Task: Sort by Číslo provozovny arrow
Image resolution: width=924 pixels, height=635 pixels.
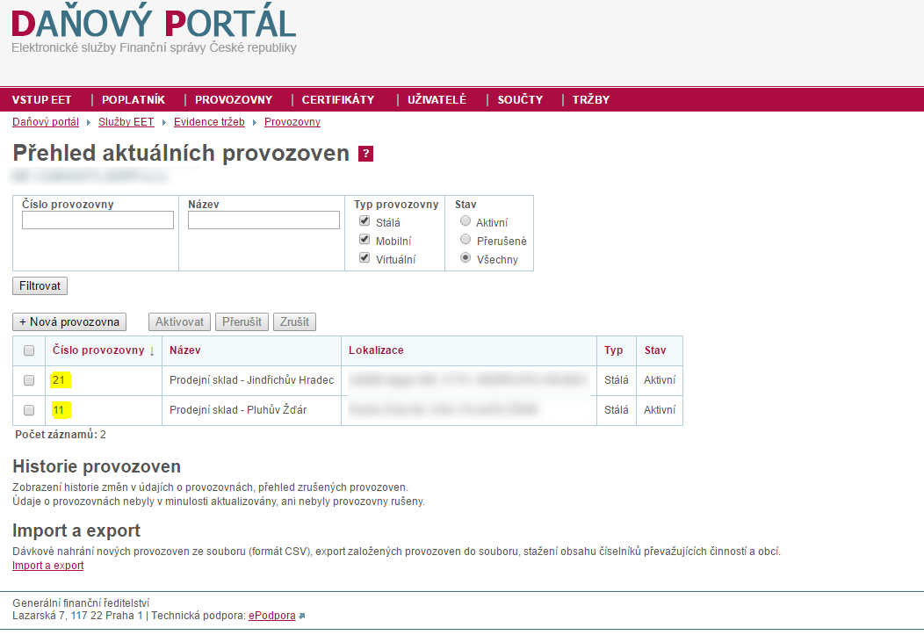Action: click(x=152, y=351)
